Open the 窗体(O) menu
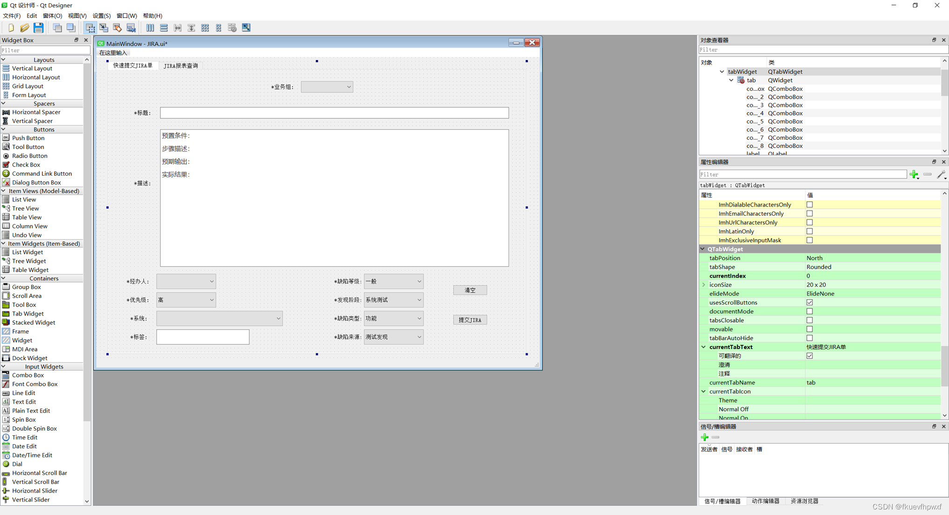Viewport: 949px width, 515px height. [x=52, y=16]
